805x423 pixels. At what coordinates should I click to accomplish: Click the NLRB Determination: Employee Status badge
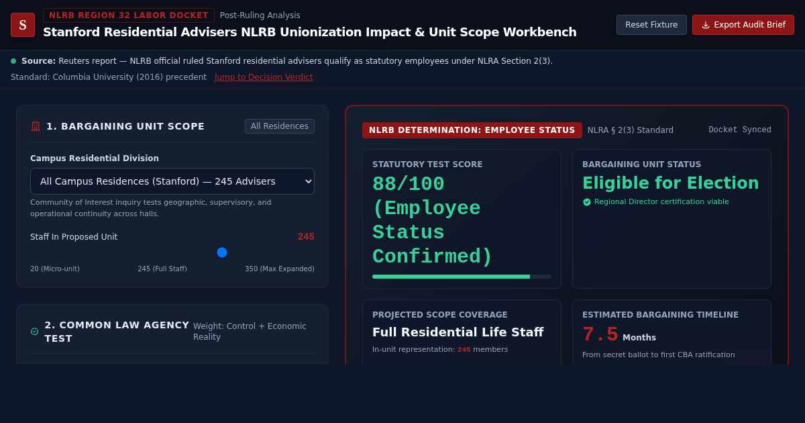[x=472, y=130]
